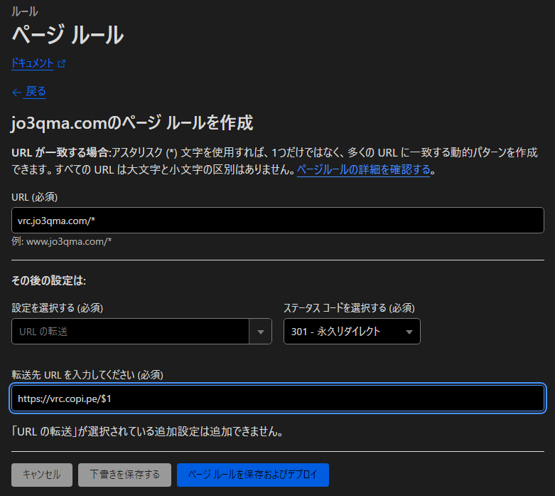Click the ページ ルール page title
Screen dimensions: 555x496
pos(68,35)
